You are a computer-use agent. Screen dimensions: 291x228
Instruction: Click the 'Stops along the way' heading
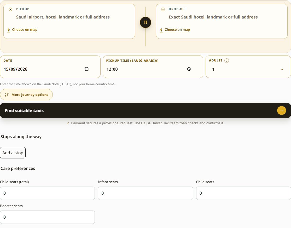point(21,137)
